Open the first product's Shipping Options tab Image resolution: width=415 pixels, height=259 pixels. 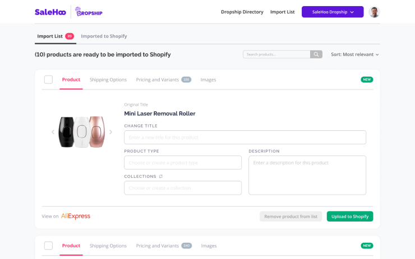point(108,80)
